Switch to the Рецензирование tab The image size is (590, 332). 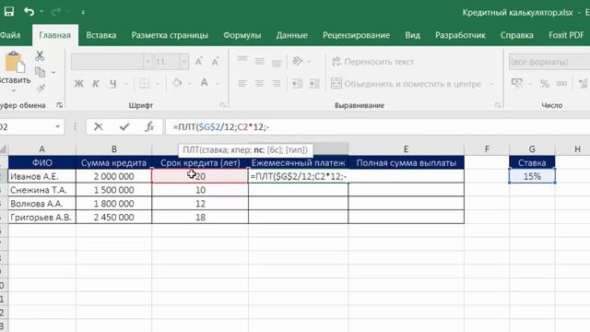click(356, 35)
